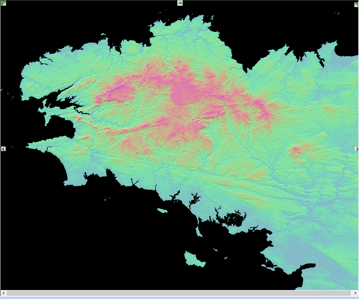Click the long pink ridge southwest of the oval plateau
The image size is (359, 299).
tap(137, 126)
